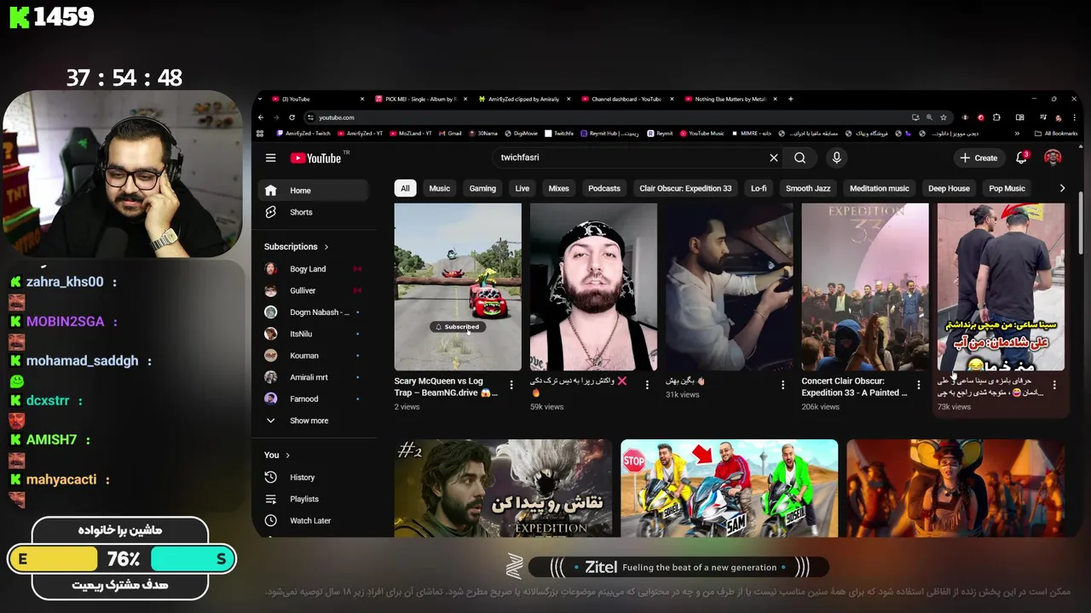Expand Show more subscriptions

pos(313,421)
